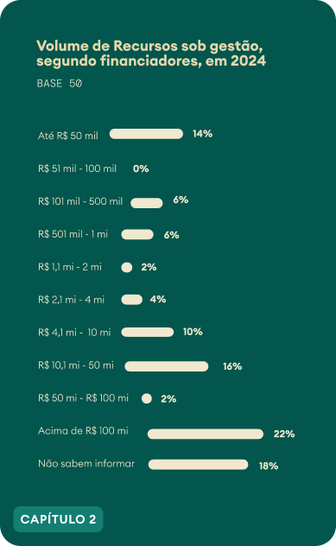The width and height of the screenshot is (336, 546).
Task: Click the R$ 2,1 mi - 4 mi bar
Action: pyautogui.click(x=132, y=300)
